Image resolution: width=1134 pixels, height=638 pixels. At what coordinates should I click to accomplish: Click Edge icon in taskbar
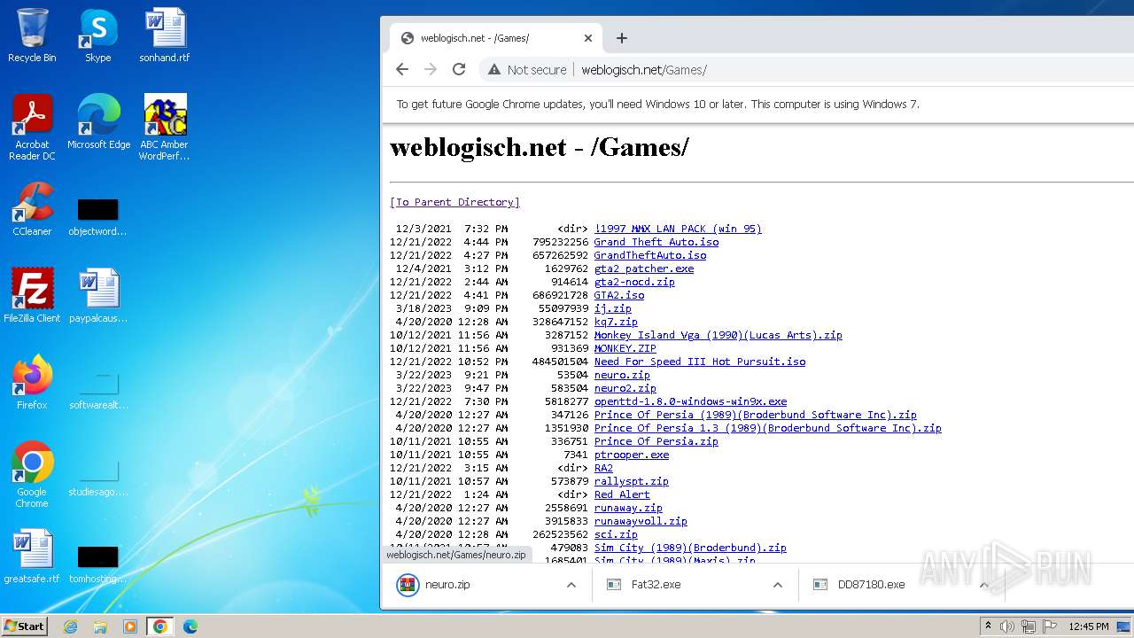(190, 626)
